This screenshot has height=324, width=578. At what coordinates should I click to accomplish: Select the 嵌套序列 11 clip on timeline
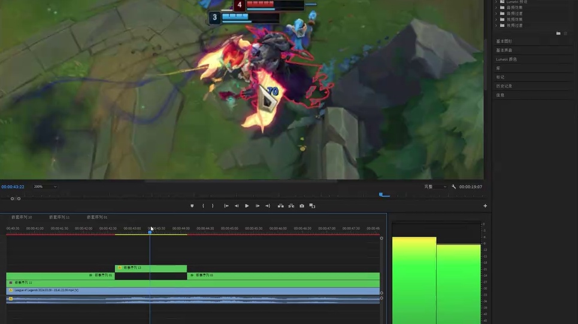pyautogui.click(x=193, y=283)
